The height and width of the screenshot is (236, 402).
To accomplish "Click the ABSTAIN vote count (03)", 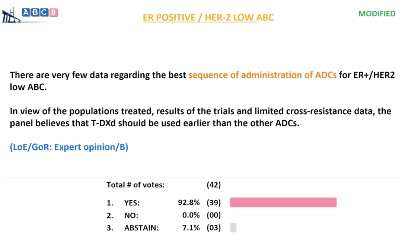I will point(214,228).
